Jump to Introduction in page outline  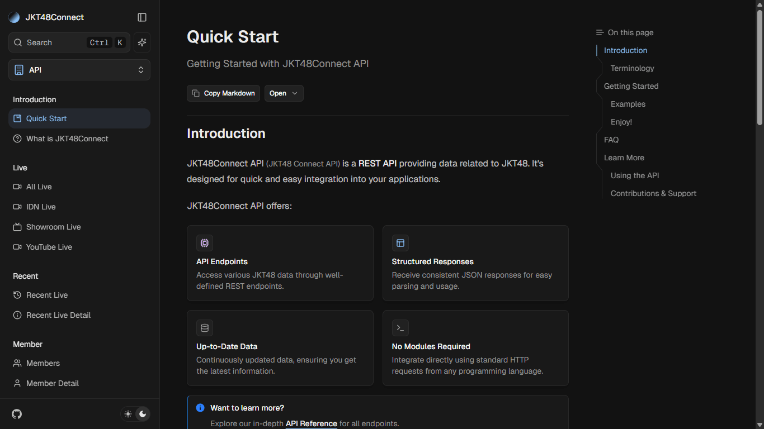pyautogui.click(x=625, y=50)
